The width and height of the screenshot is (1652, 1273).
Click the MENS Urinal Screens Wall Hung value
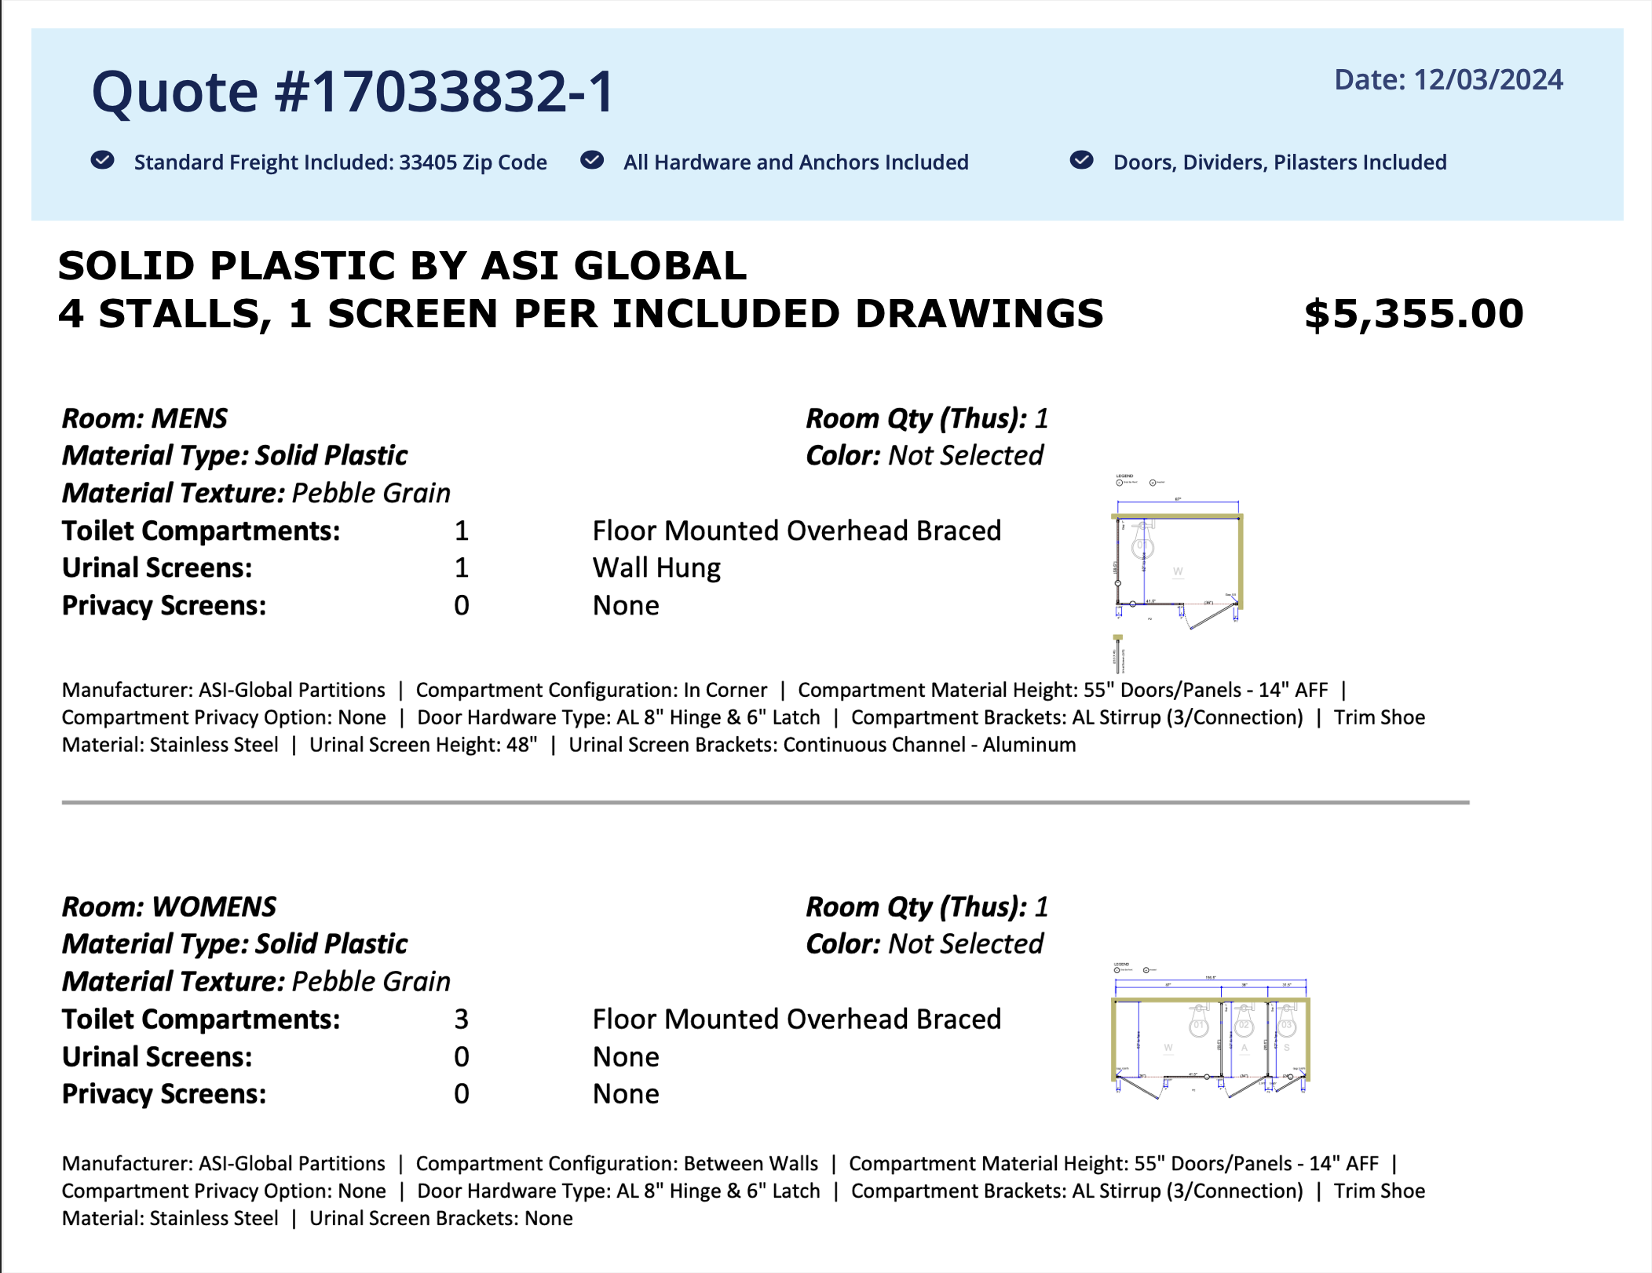tap(656, 568)
